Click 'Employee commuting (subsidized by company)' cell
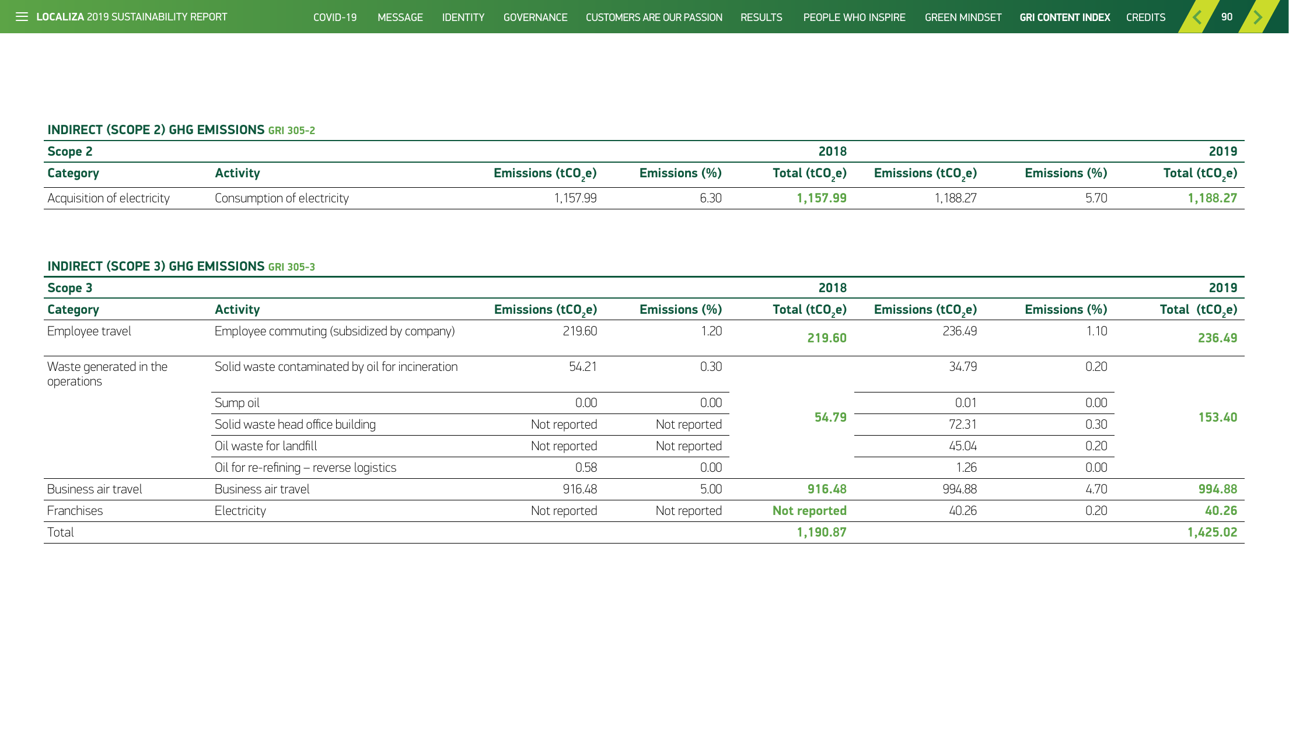1289x729 pixels. pos(335,331)
